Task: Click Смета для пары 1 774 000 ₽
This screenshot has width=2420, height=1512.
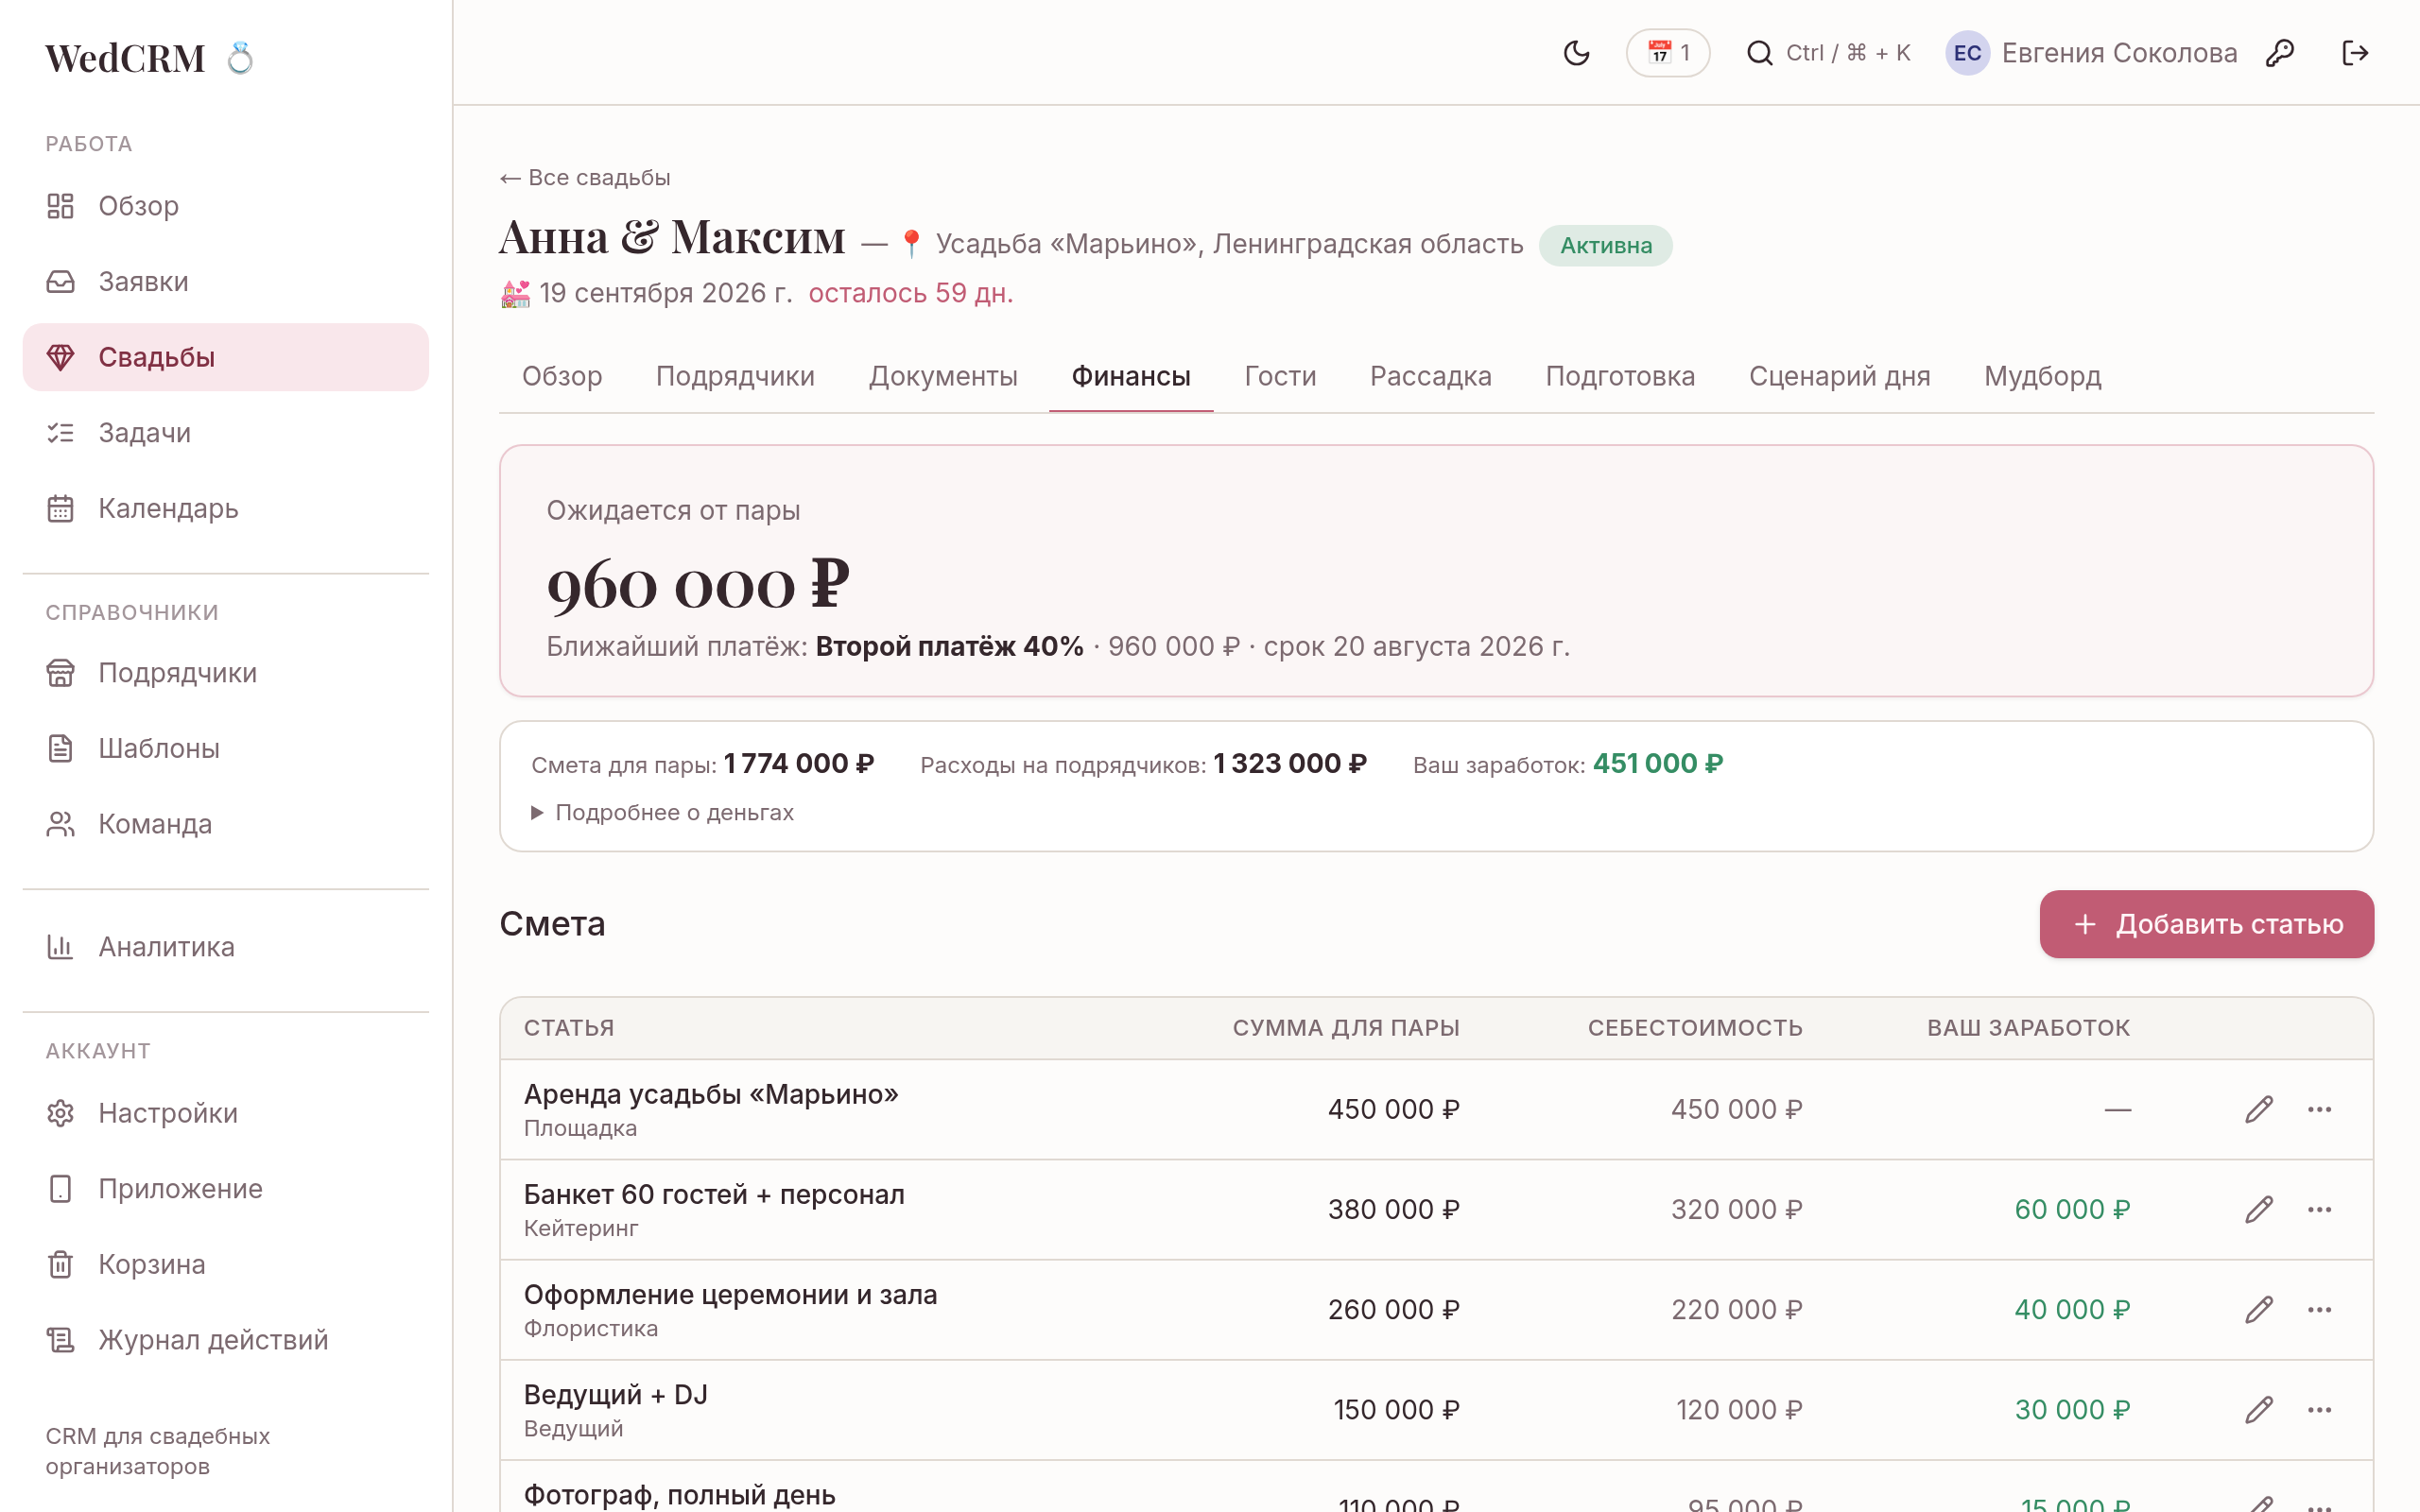Action: point(702,764)
